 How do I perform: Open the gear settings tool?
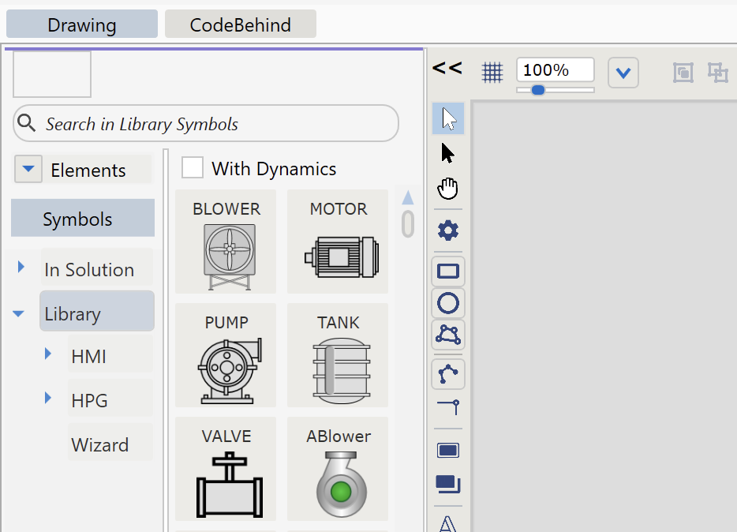[448, 230]
